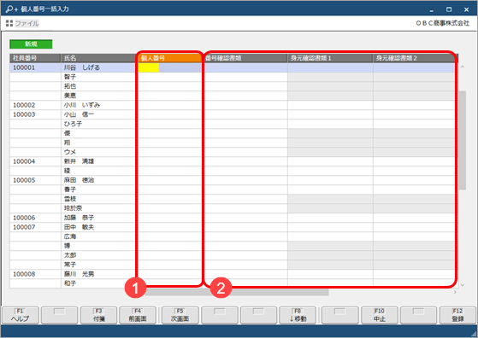Click the 番号確認書類 column header
This screenshot has height=338, width=478.
[x=246, y=58]
